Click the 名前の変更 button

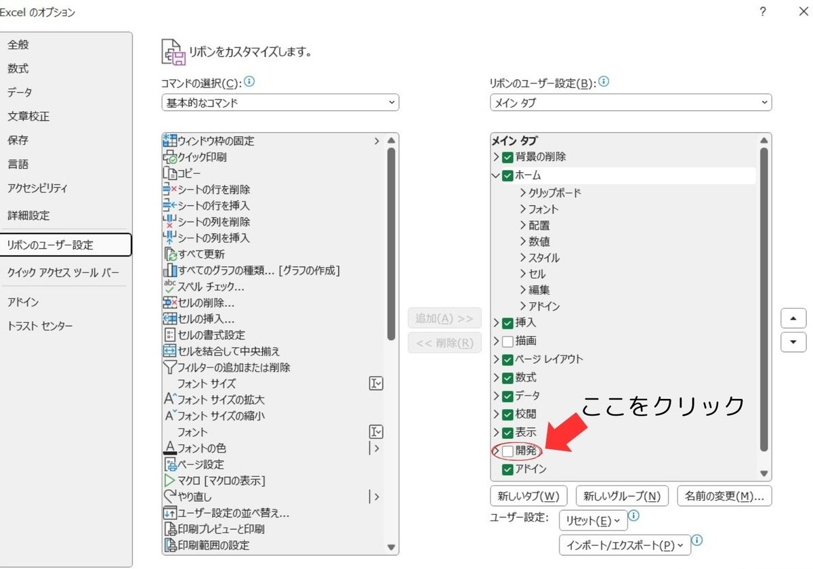[724, 496]
